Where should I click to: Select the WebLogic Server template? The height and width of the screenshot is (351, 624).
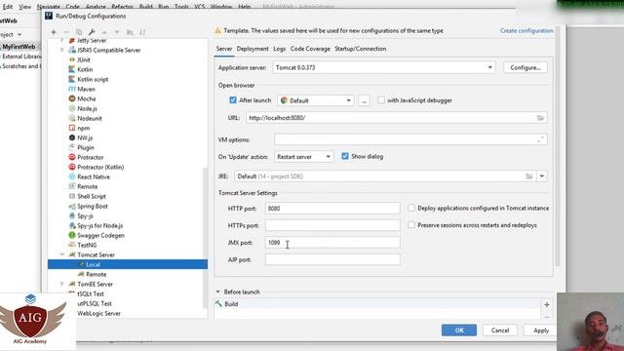(98, 313)
